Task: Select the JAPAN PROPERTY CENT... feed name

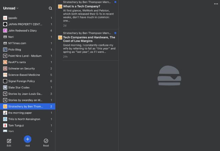Action: [x=25, y=24]
